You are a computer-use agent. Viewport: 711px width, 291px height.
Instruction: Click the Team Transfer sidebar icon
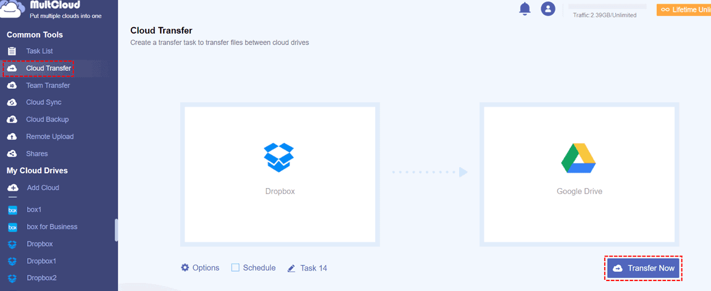(12, 85)
